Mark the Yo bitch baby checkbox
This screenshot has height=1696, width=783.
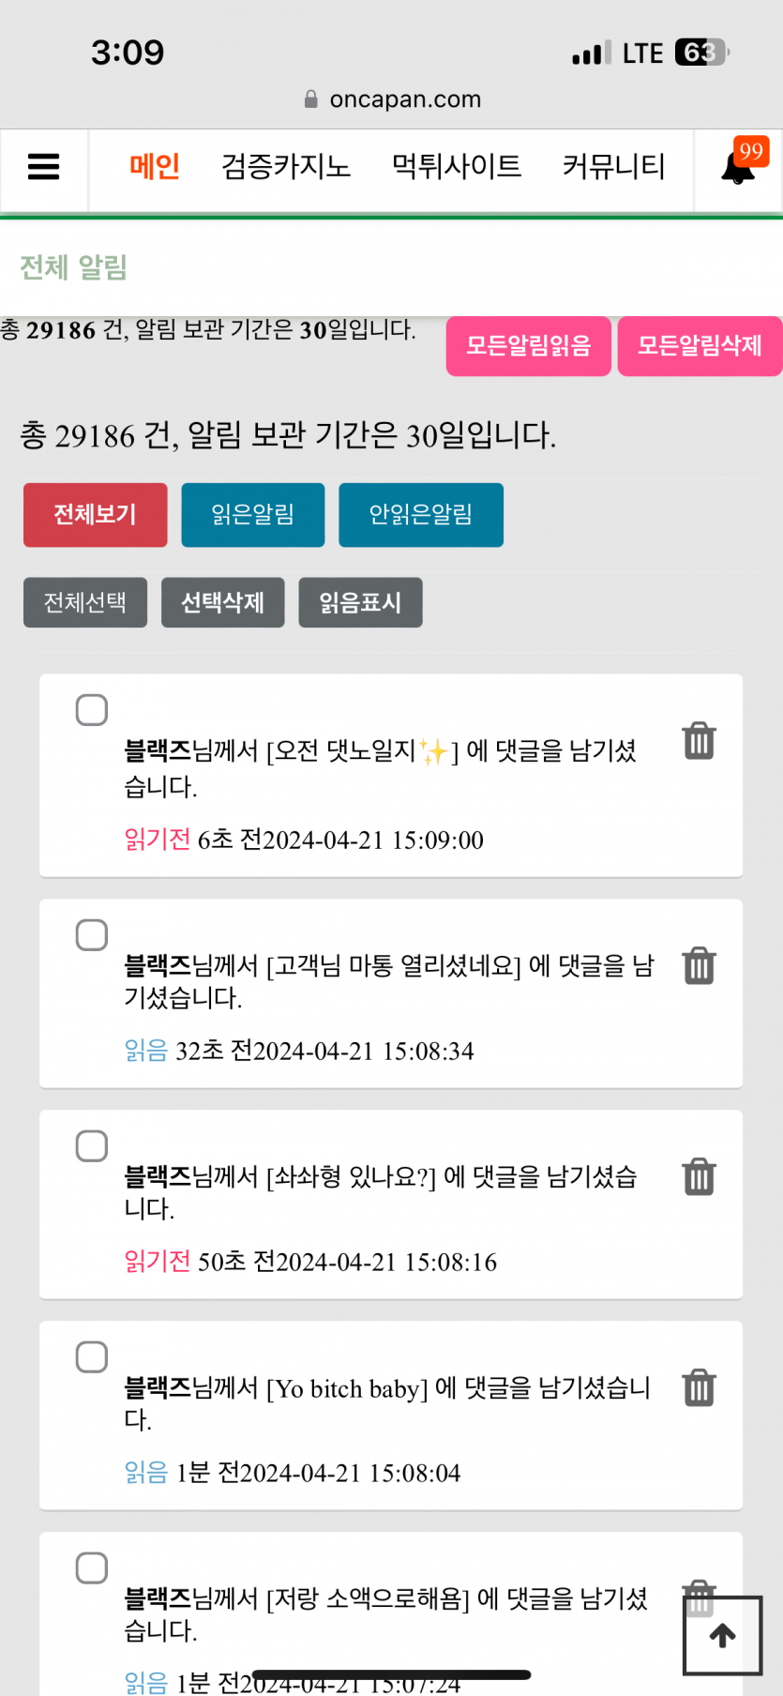point(92,1357)
